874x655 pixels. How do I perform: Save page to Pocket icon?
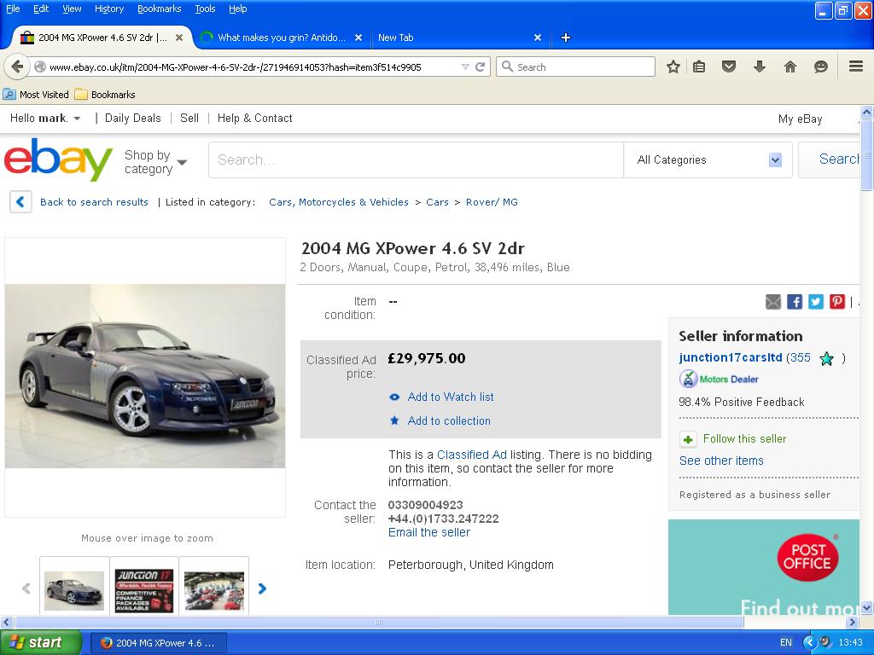729,67
